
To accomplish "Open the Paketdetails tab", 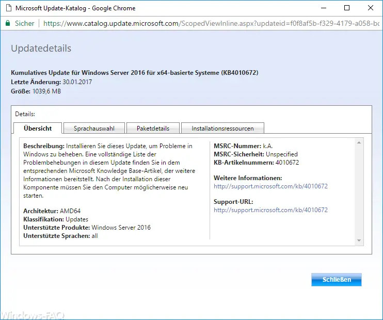I will point(153,128).
